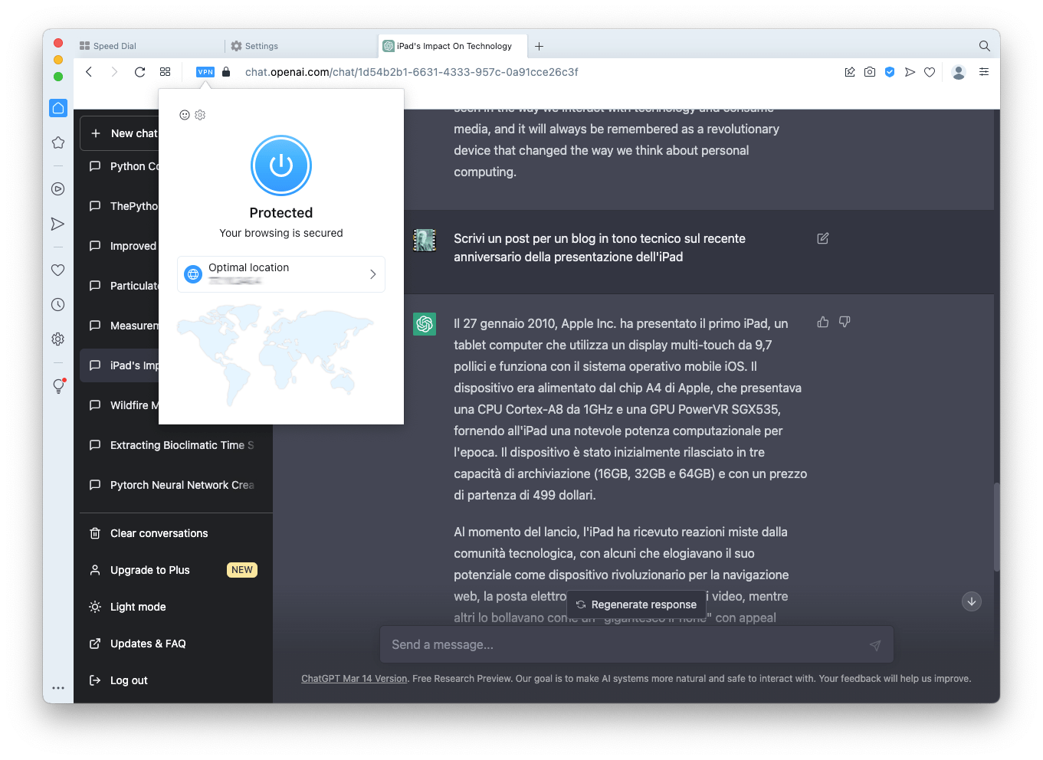
Task: Click the thumbs down icon on response
Action: pyautogui.click(x=845, y=323)
